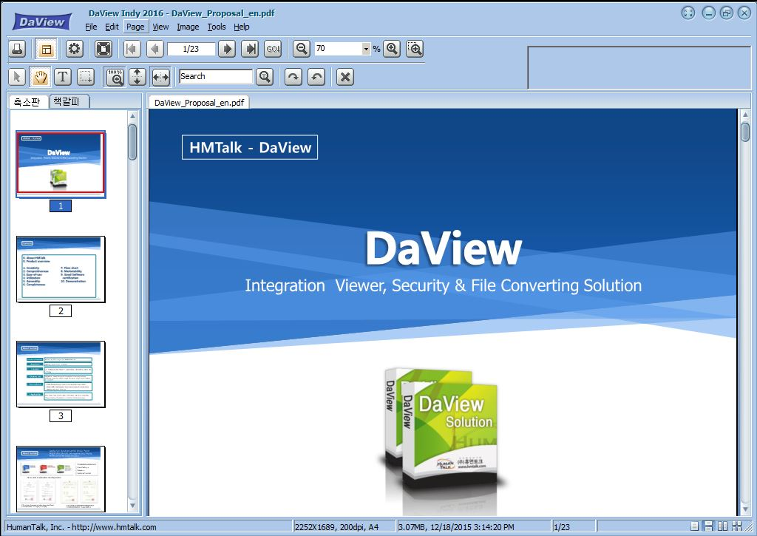Open the Image menu
This screenshot has height=536, width=757.
pos(188,27)
